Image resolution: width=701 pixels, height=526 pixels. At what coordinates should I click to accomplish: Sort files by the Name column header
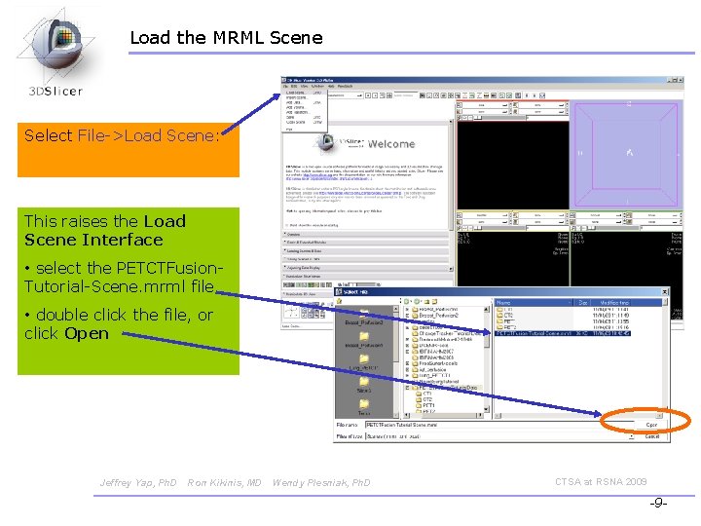click(x=533, y=303)
